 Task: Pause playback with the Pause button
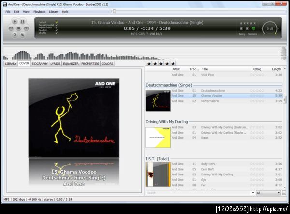[23, 21]
